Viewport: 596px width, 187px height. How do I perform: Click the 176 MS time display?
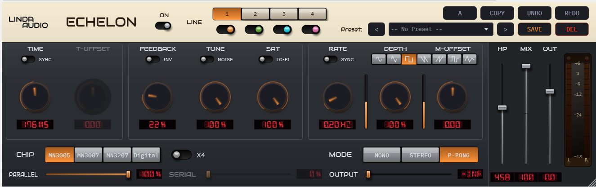click(x=35, y=125)
